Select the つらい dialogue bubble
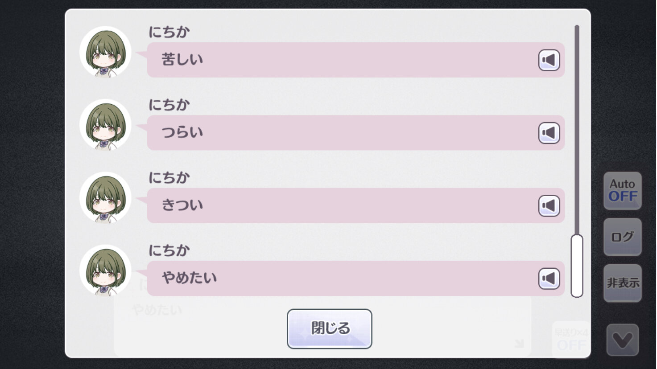Image resolution: width=657 pixels, height=369 pixels. [355, 133]
